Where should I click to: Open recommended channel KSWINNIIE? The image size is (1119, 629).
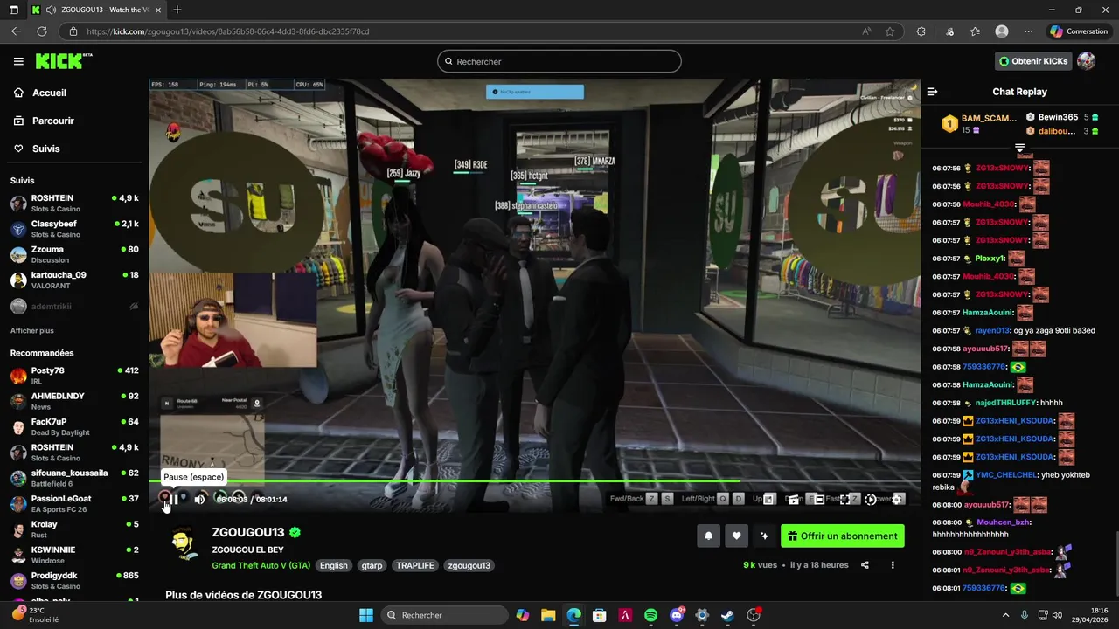point(74,555)
